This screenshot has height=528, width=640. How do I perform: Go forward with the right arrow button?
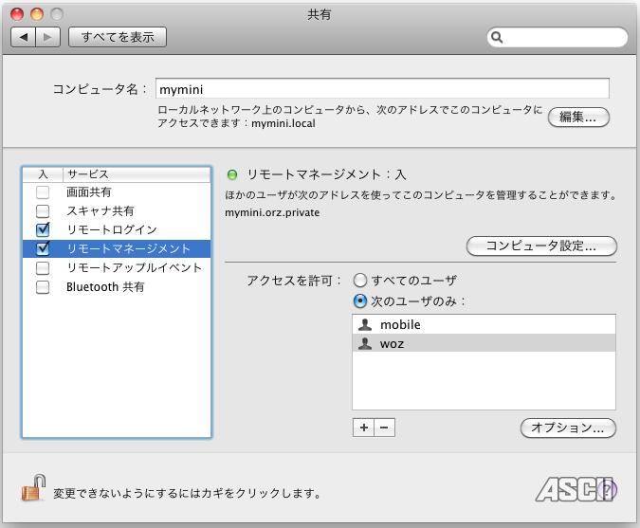coord(48,37)
